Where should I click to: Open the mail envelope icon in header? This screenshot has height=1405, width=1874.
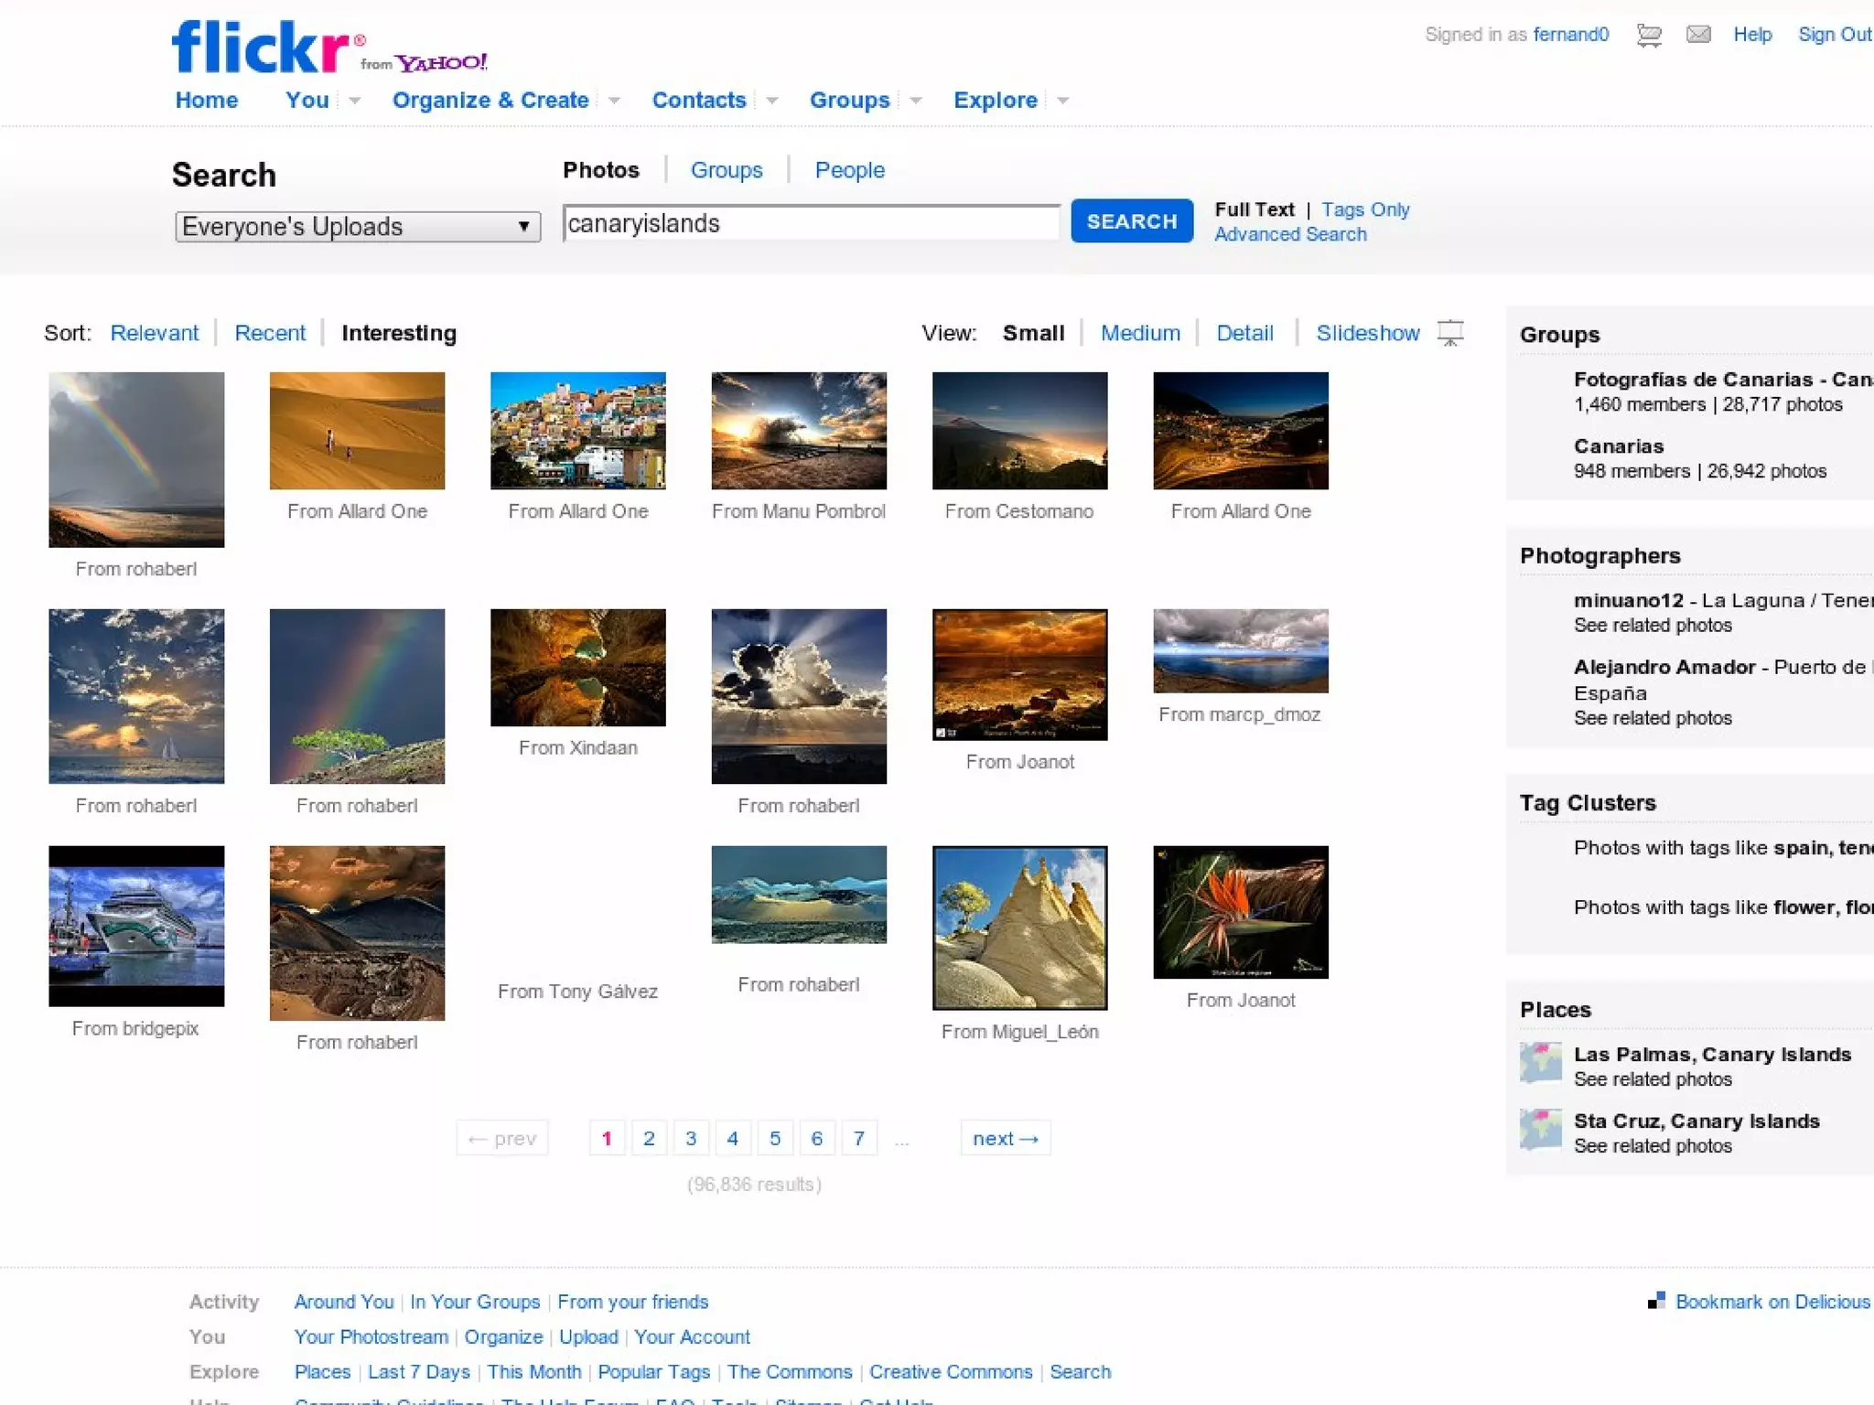tap(1698, 35)
